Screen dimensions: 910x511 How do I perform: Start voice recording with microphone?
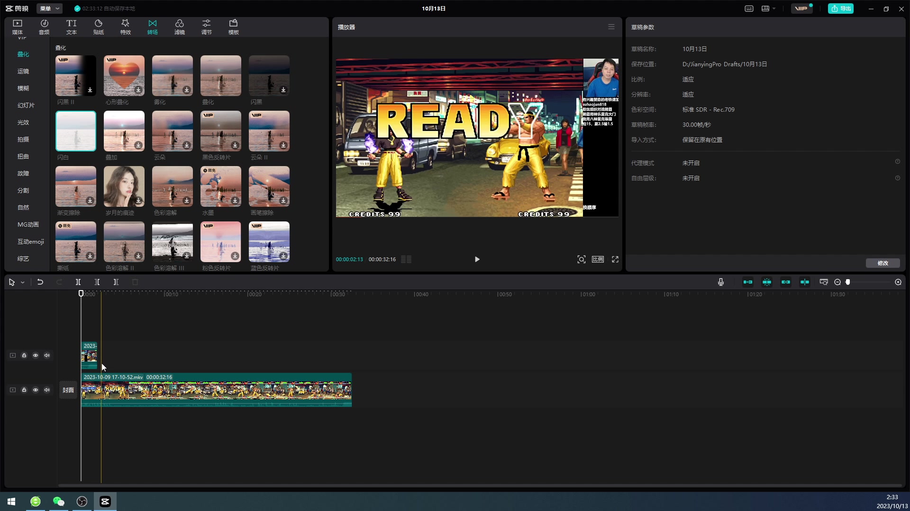(x=721, y=282)
